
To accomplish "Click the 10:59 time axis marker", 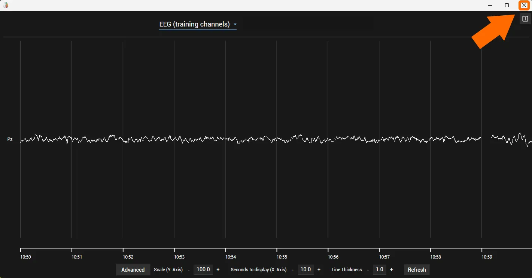I will [x=487, y=257].
